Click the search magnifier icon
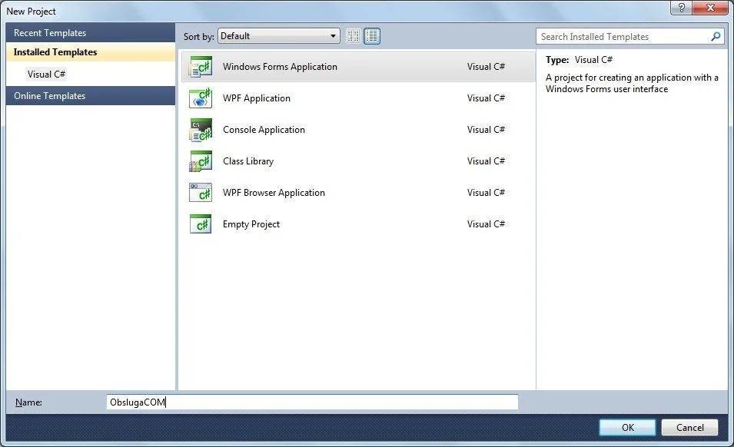The image size is (734, 447). coord(716,36)
